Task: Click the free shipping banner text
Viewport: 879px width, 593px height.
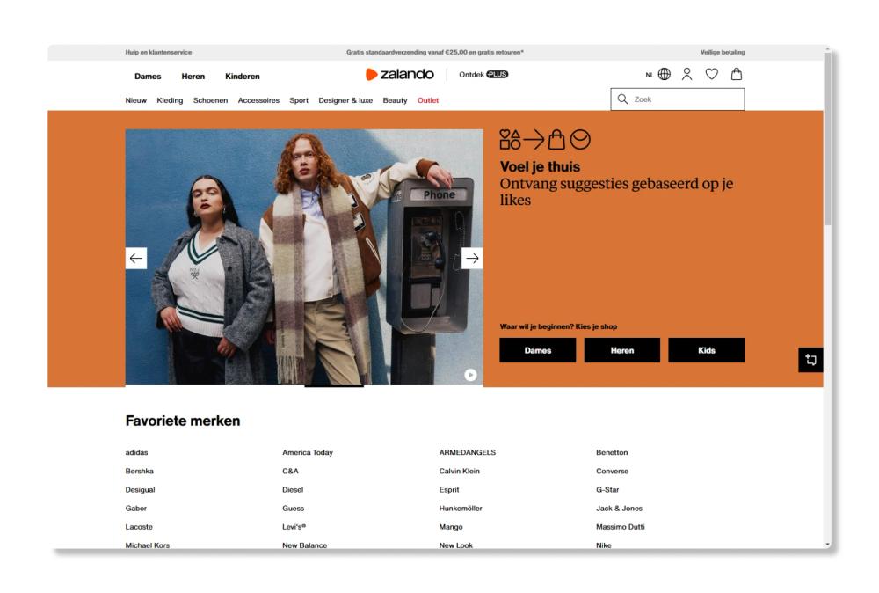Action: pos(434,52)
